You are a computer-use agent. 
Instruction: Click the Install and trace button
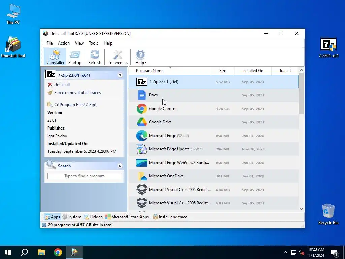[170, 217]
